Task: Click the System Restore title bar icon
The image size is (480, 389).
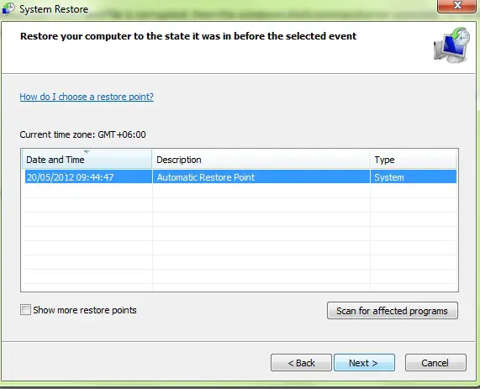Action: [8, 8]
